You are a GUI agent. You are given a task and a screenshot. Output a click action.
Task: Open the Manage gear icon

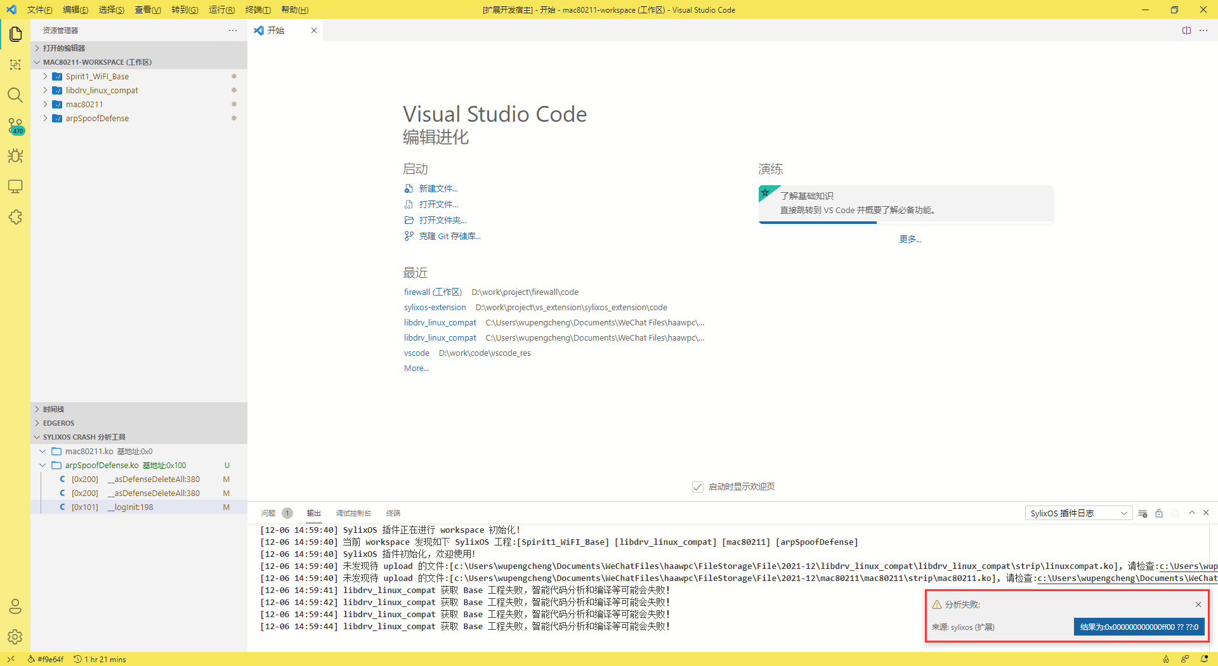(15, 637)
